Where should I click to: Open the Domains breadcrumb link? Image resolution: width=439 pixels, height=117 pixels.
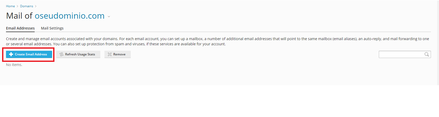(x=27, y=6)
